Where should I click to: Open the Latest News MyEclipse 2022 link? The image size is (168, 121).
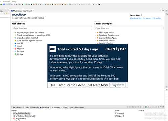point(146,18)
